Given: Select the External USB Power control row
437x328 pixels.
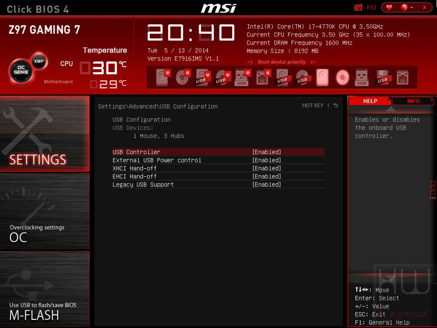Looking at the screenshot, I should pyautogui.click(x=218, y=160).
